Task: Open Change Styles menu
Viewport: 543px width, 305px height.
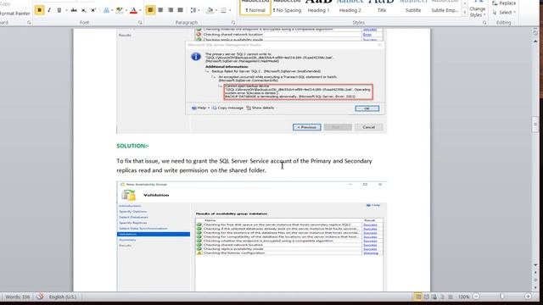Action: pyautogui.click(x=477, y=9)
